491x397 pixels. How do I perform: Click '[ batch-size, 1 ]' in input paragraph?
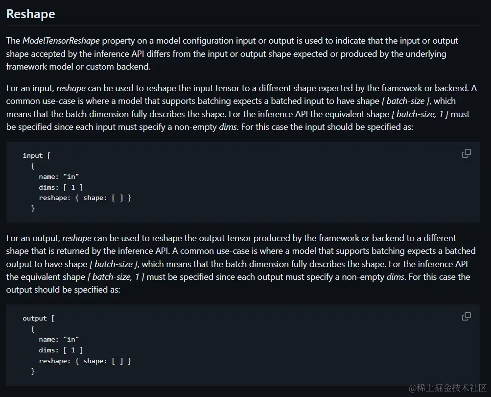point(420,114)
